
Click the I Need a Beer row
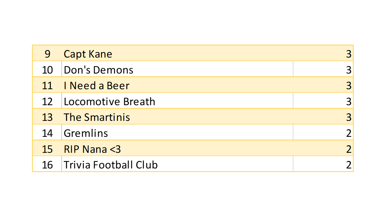tap(96, 86)
